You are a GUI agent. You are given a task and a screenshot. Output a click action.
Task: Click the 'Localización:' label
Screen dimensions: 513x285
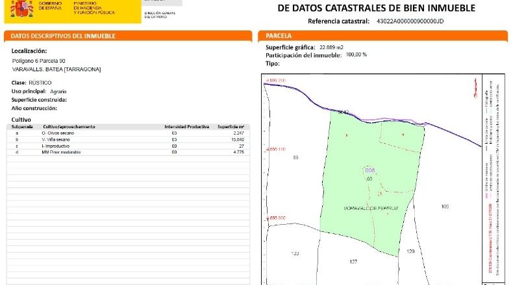(x=29, y=51)
